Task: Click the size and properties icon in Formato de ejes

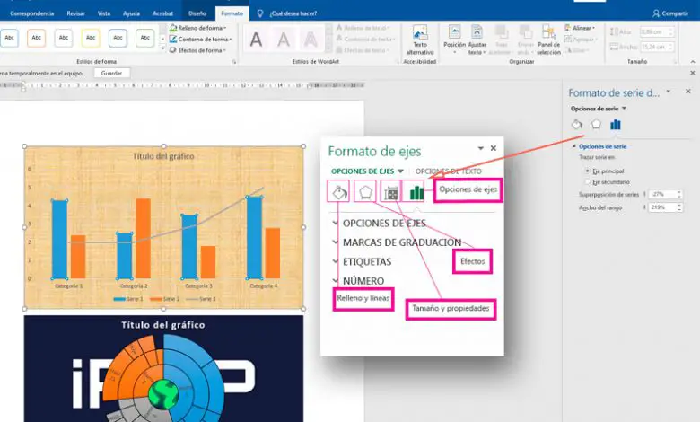Action: pyautogui.click(x=390, y=193)
